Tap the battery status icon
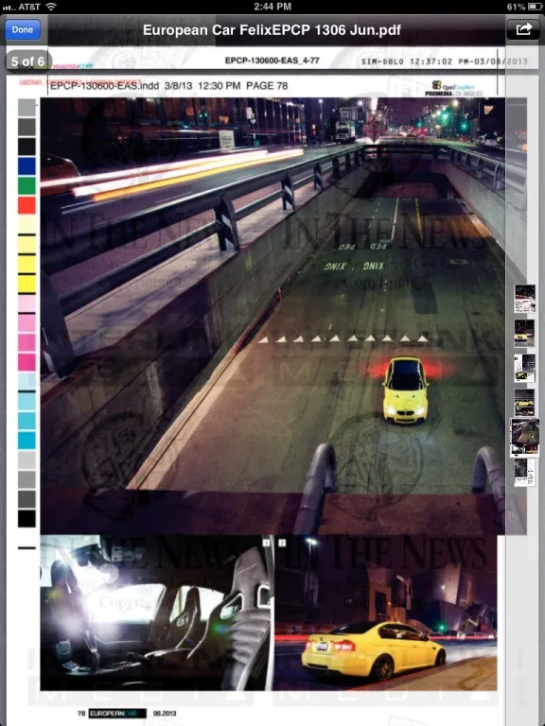The image size is (545, 726). pos(534,7)
